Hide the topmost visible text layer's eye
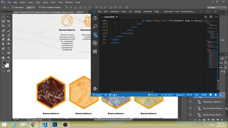The image size is (228, 128). 190,102
